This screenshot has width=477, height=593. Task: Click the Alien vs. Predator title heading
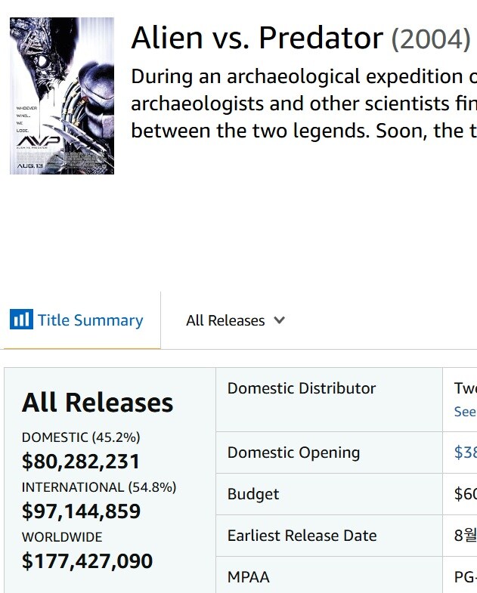click(257, 38)
